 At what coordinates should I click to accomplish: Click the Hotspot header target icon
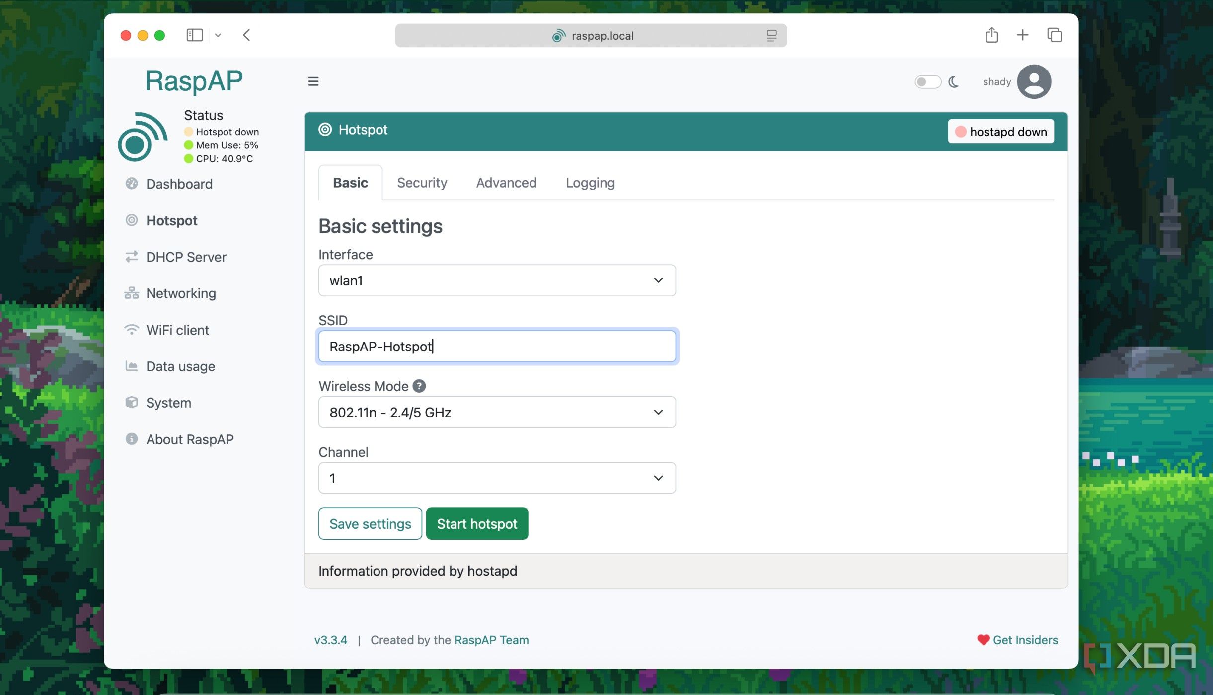click(325, 129)
